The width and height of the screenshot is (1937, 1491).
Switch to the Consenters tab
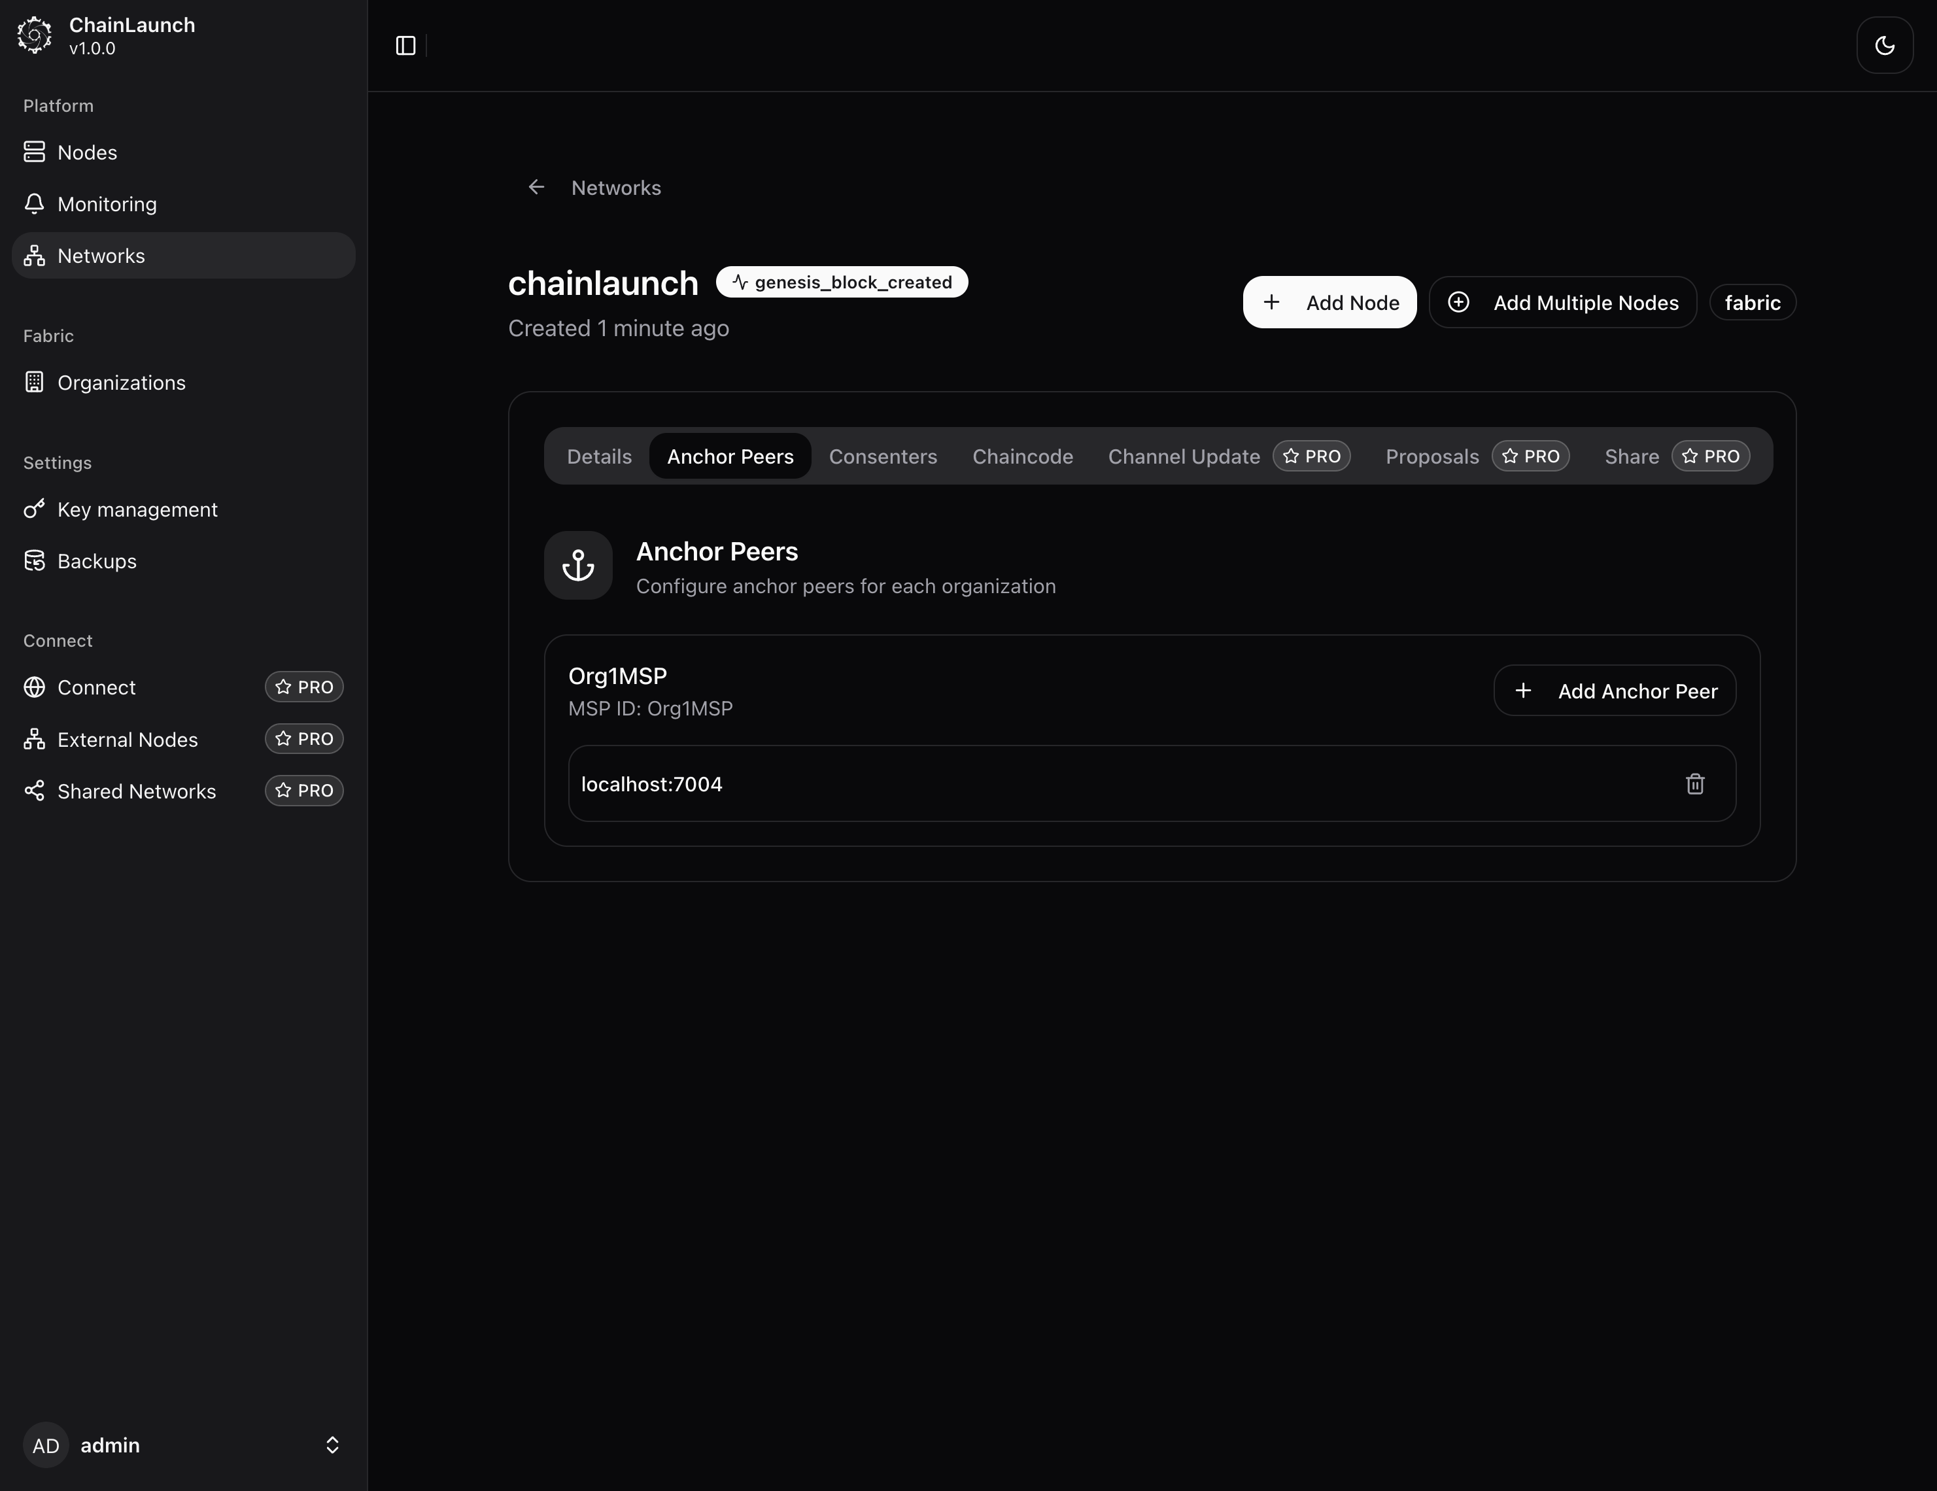click(x=882, y=457)
